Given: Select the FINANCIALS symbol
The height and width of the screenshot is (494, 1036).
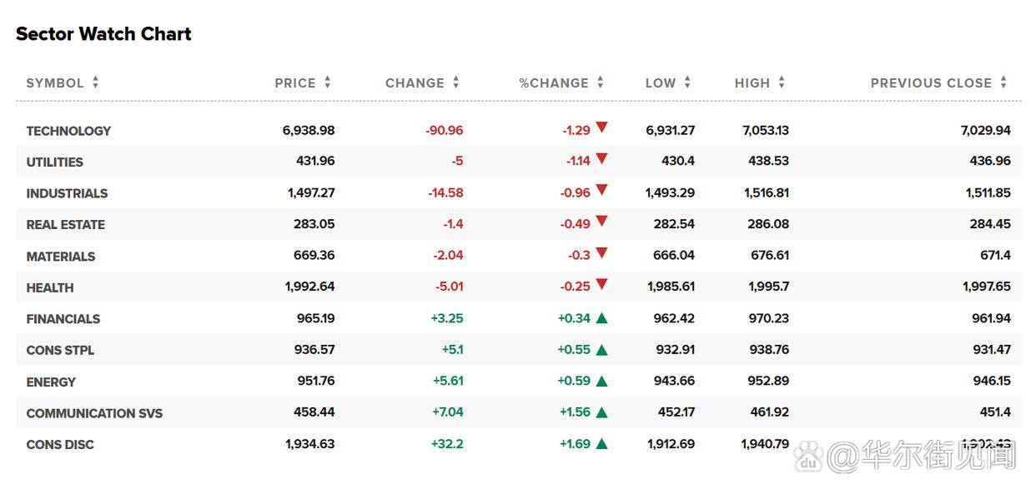Looking at the screenshot, I should click(63, 319).
